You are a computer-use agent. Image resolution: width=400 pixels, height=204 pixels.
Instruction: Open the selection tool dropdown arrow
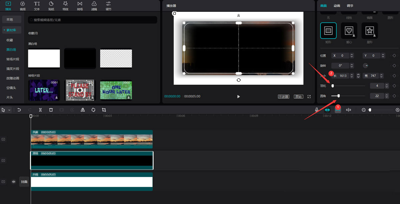[x=9, y=110]
